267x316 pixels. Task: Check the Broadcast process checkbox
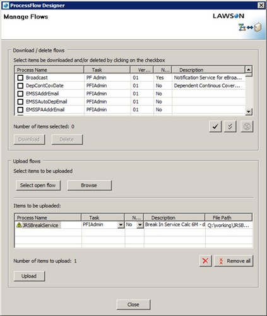point(20,78)
